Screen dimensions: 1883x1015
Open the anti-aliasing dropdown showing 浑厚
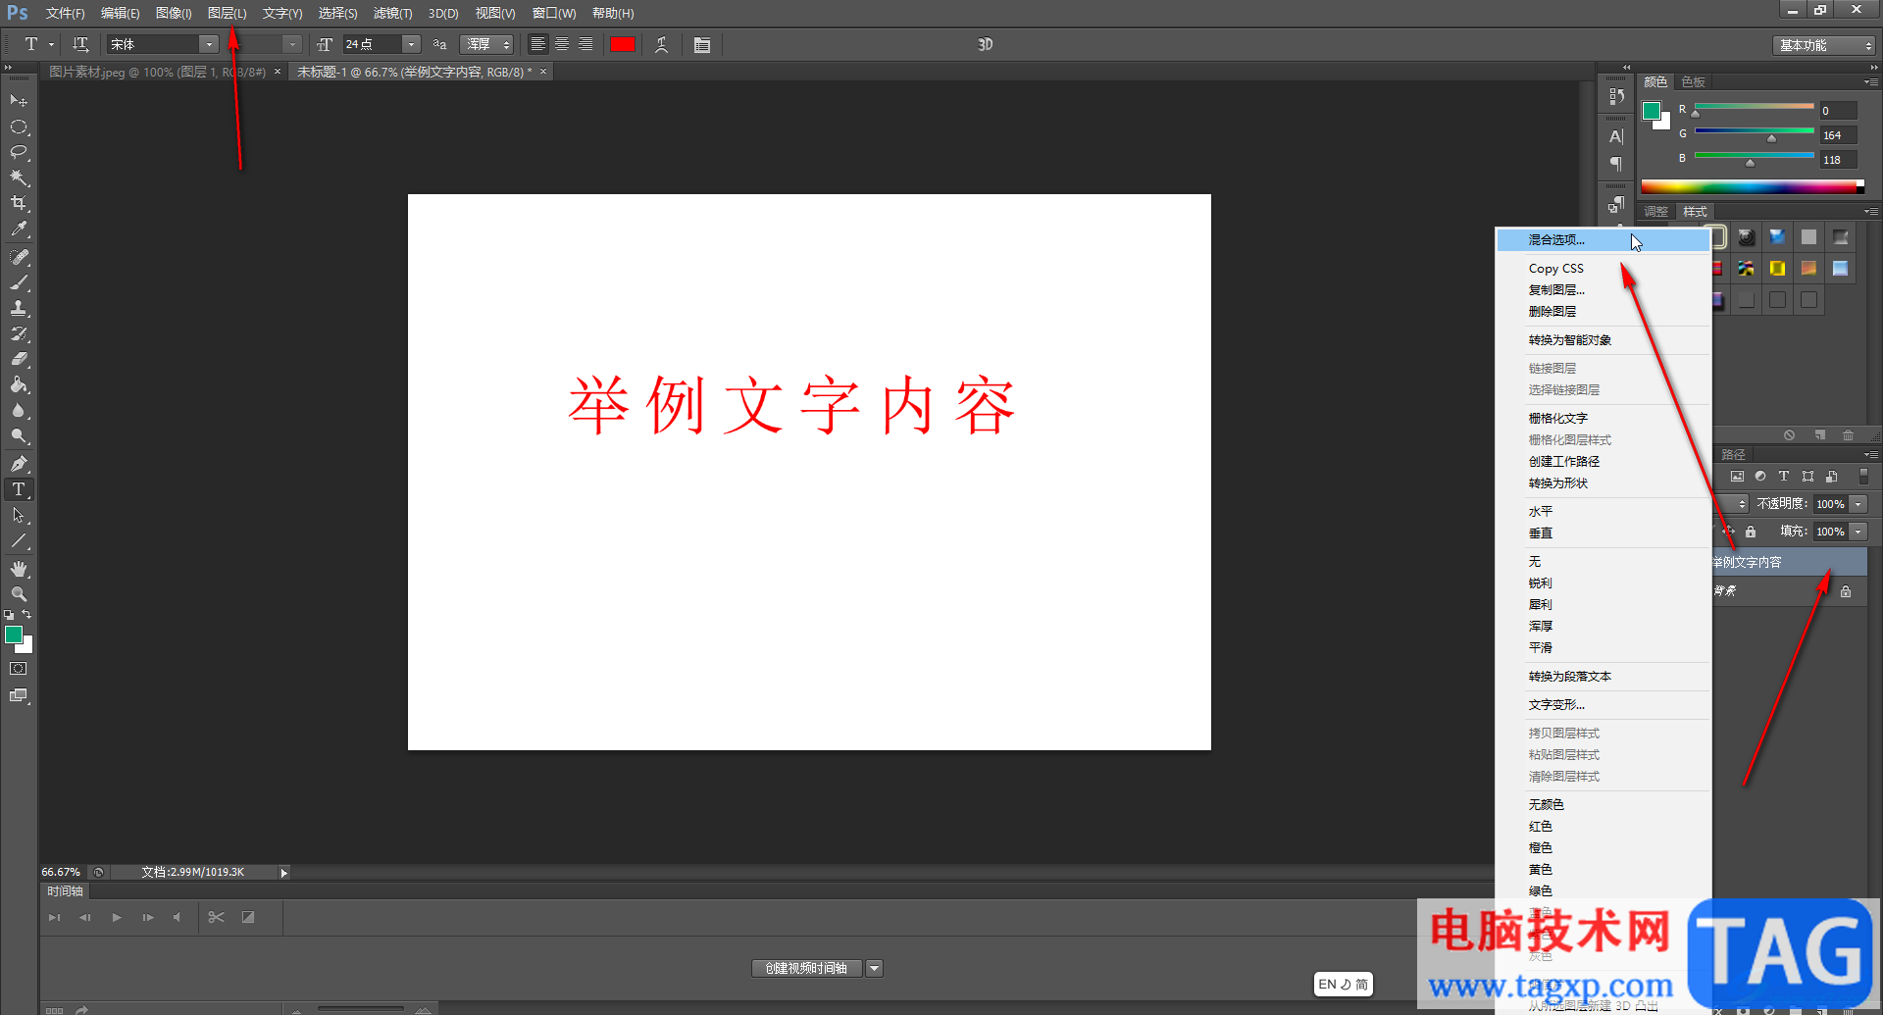(486, 44)
